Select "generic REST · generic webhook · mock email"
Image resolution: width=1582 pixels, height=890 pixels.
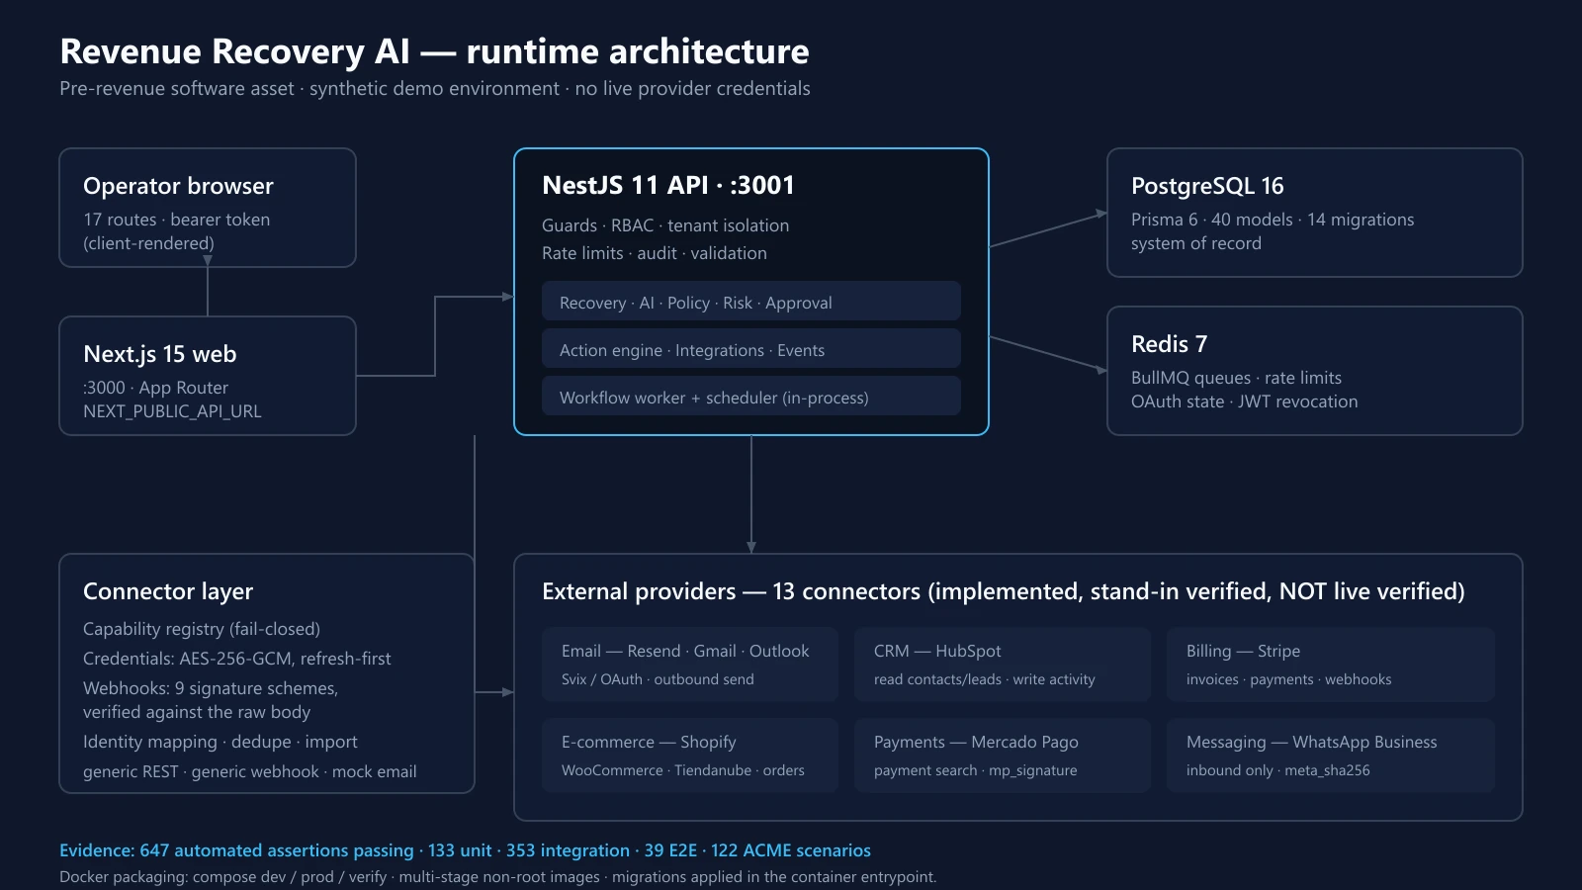tap(250, 771)
